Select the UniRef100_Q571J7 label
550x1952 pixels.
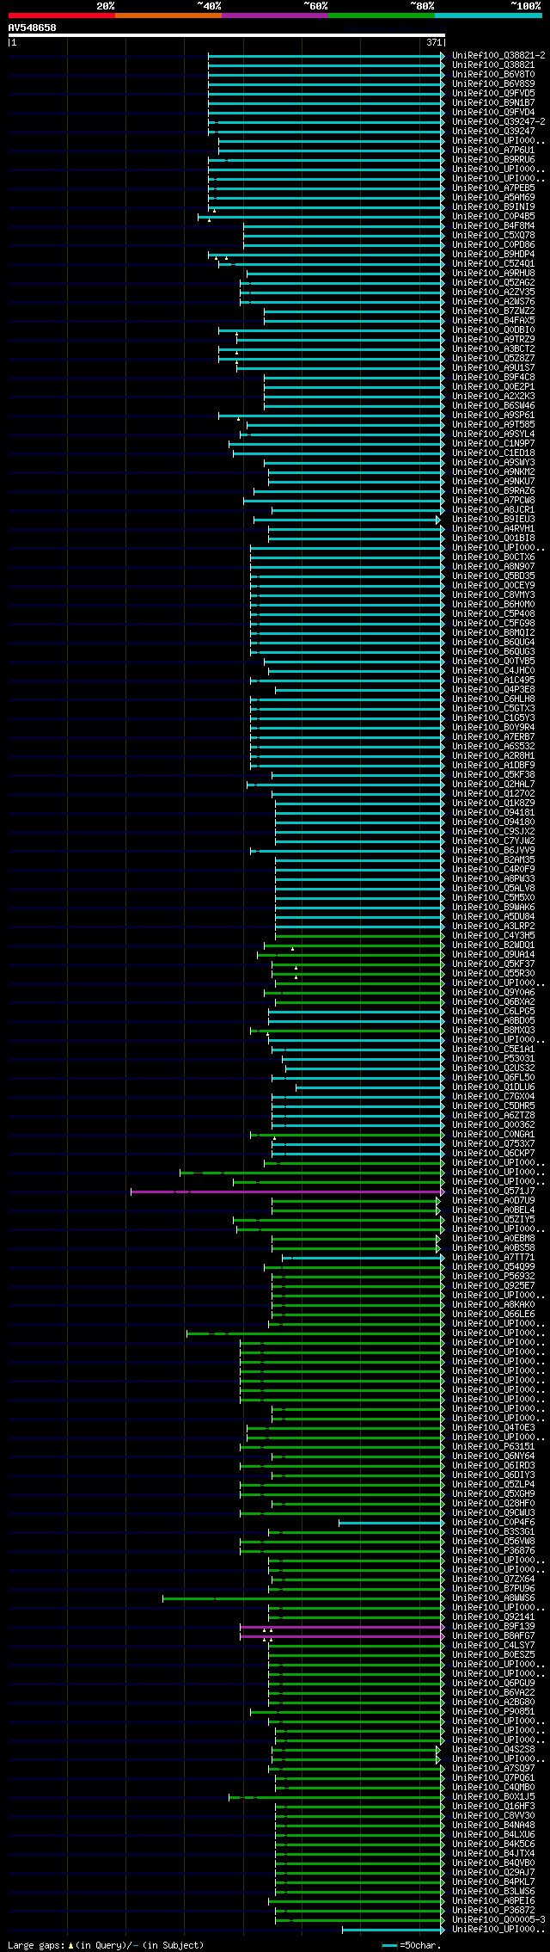tap(493, 1191)
